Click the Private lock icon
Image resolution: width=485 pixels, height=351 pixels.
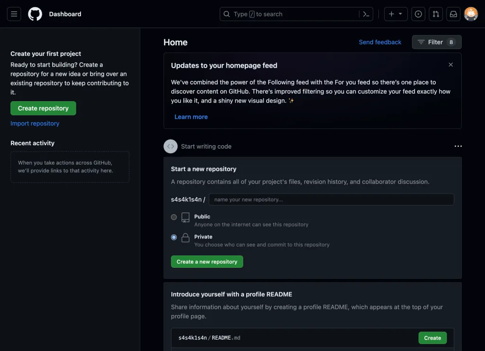click(186, 237)
